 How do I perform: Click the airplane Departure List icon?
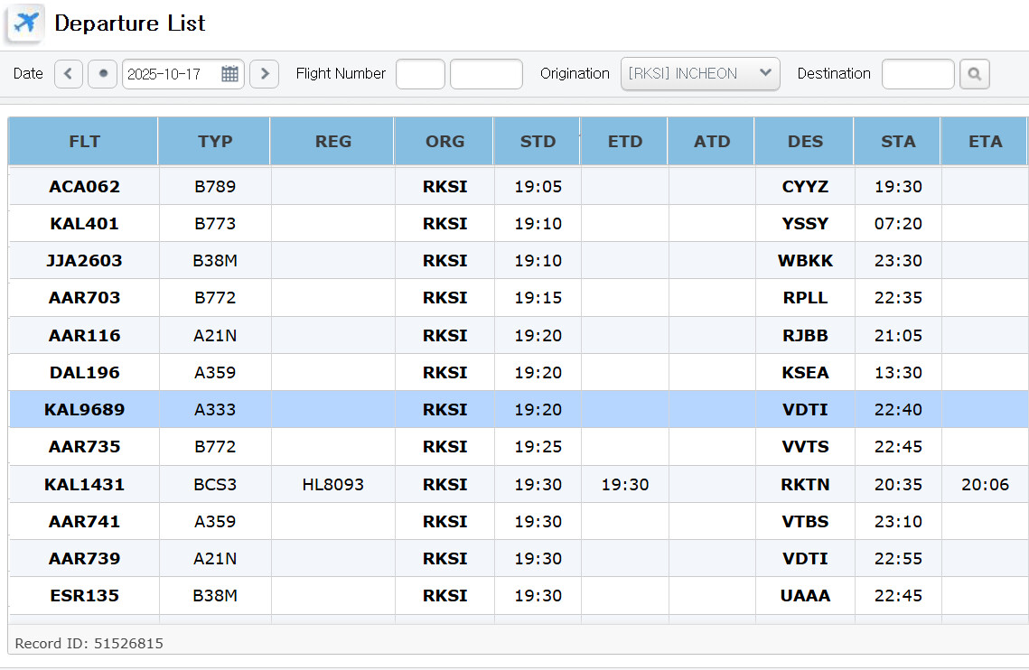[x=27, y=23]
